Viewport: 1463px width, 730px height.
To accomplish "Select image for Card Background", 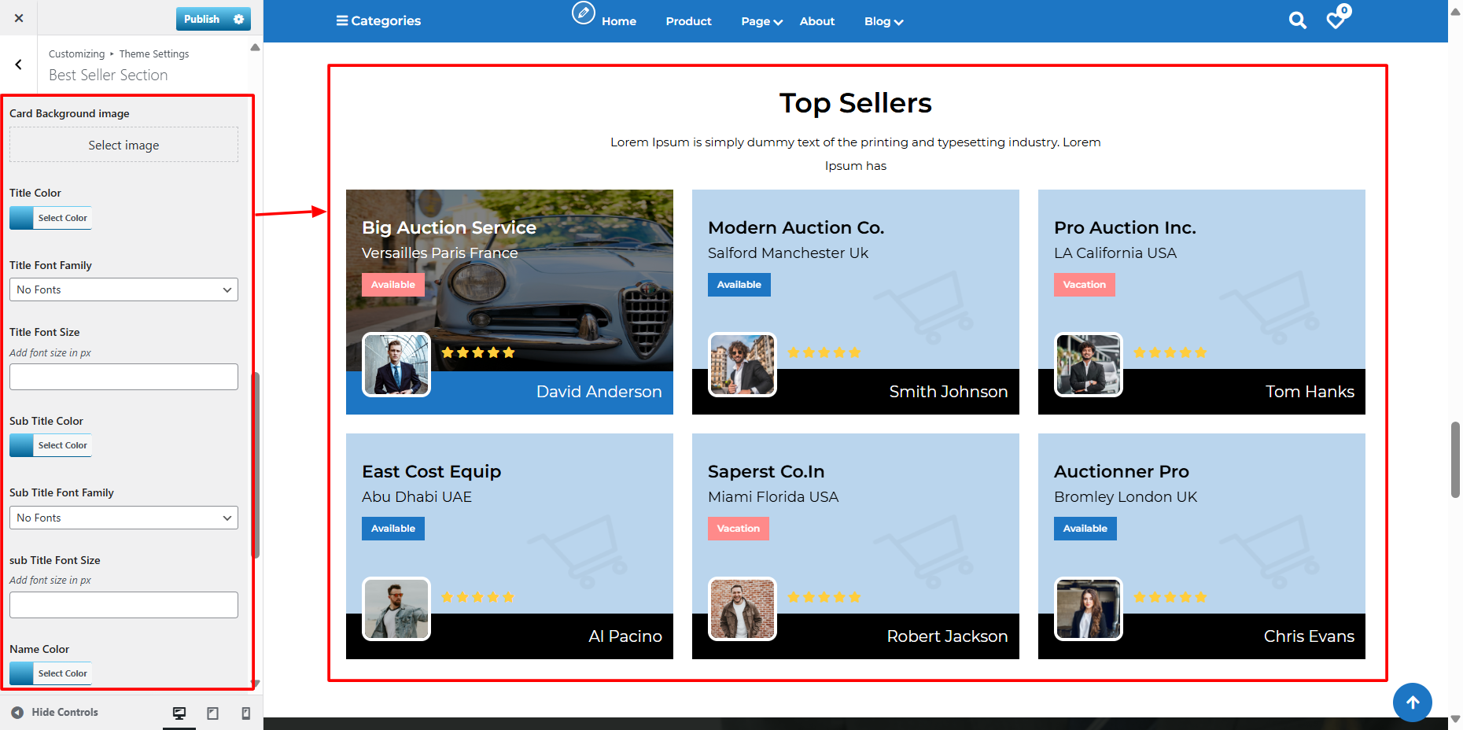I will coord(123,146).
